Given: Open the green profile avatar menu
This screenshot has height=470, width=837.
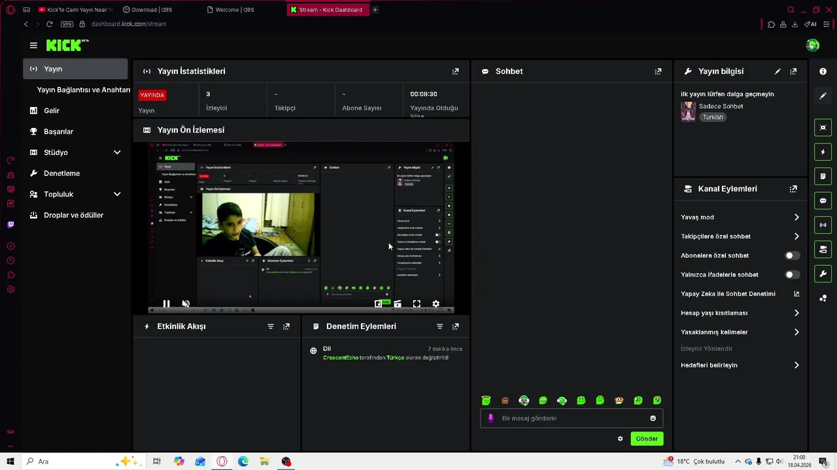Looking at the screenshot, I should pos(813,45).
